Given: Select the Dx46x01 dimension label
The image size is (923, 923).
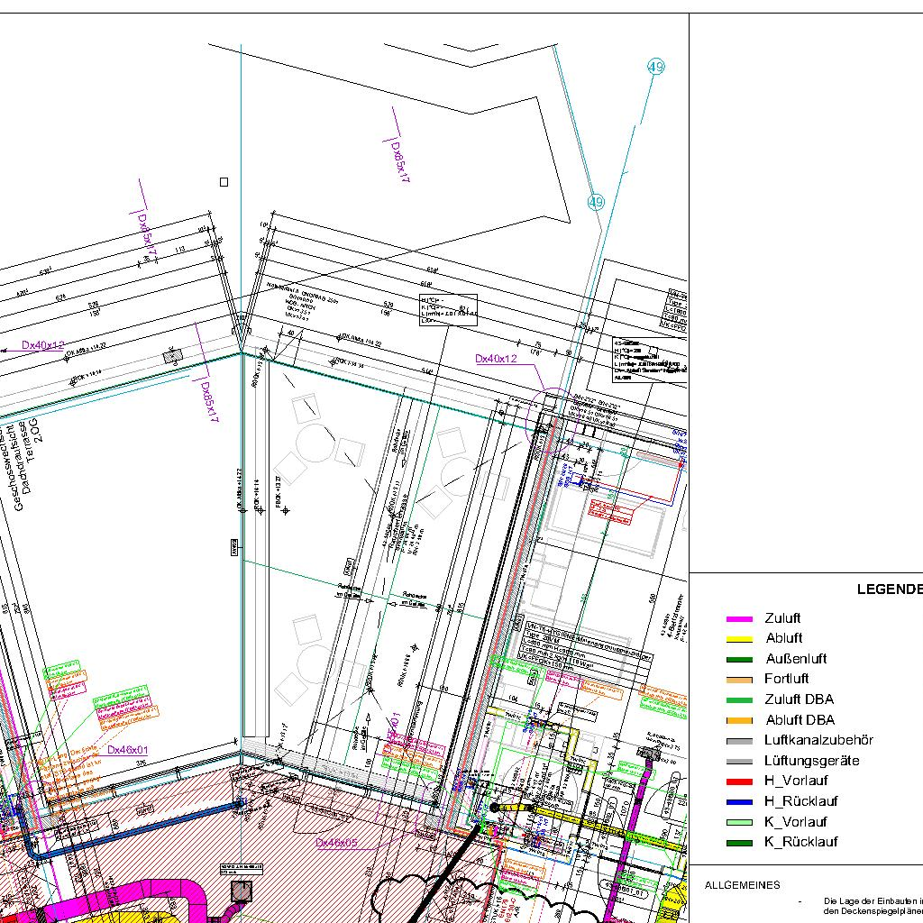Looking at the screenshot, I should pos(128,750).
